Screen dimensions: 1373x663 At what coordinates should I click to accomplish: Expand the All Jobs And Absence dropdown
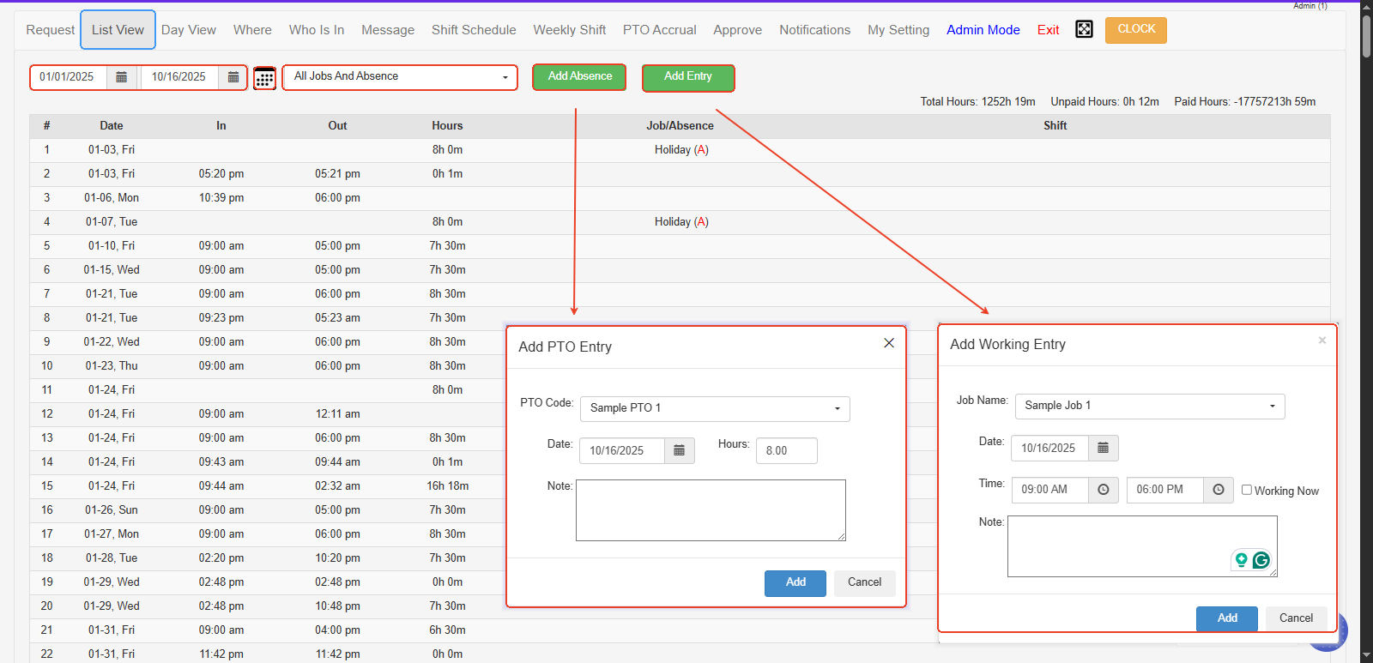(401, 77)
